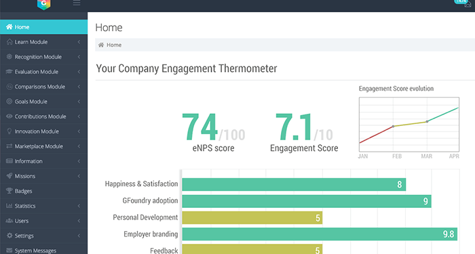Expand the Missions submenu chevron

tap(79, 175)
